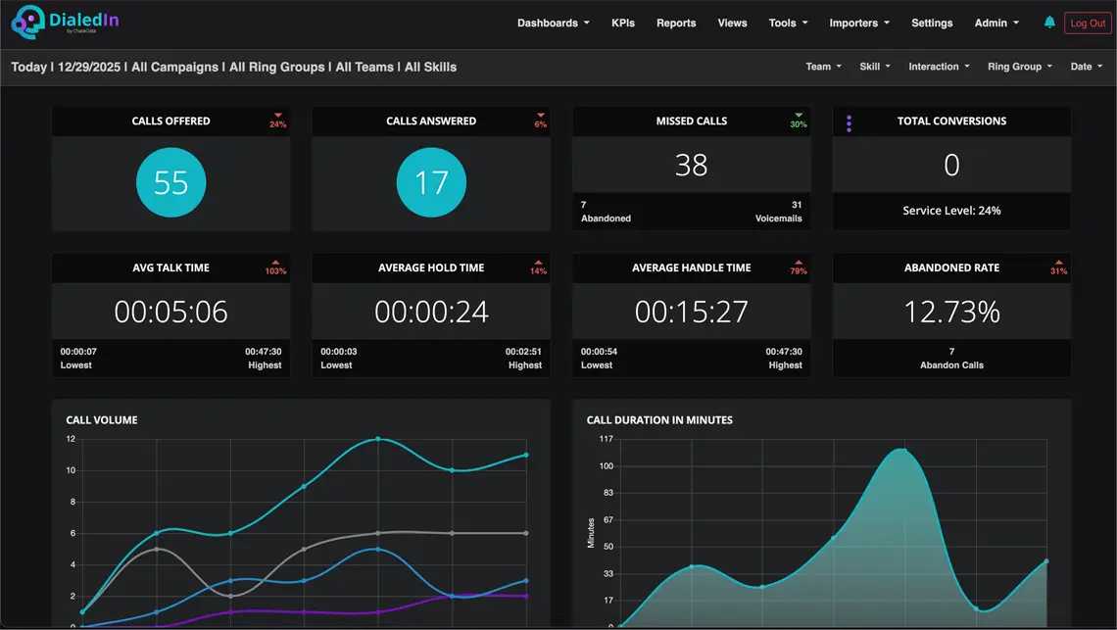This screenshot has height=630, width=1117.
Task: Click the Log Out button
Action: click(x=1088, y=23)
